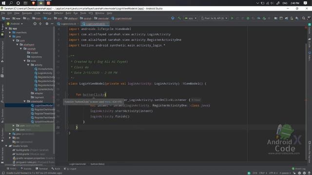The width and height of the screenshot is (312, 175).
Task: Open Android view selector dropdown in Project panel
Action: pos(15,24)
